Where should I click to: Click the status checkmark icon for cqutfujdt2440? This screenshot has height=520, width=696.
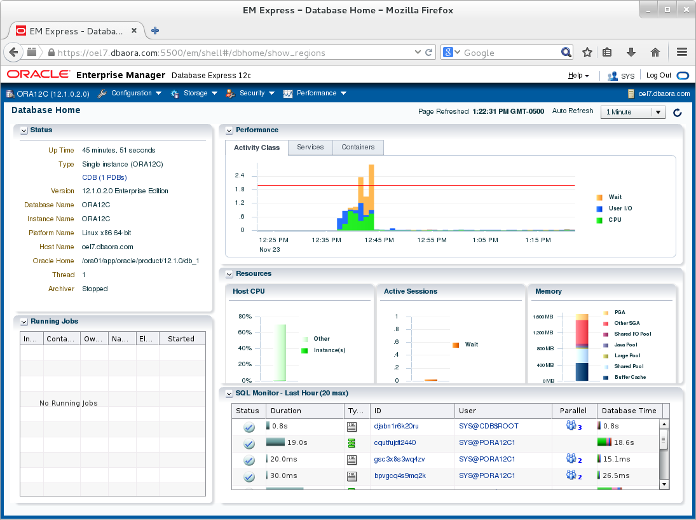[249, 443]
